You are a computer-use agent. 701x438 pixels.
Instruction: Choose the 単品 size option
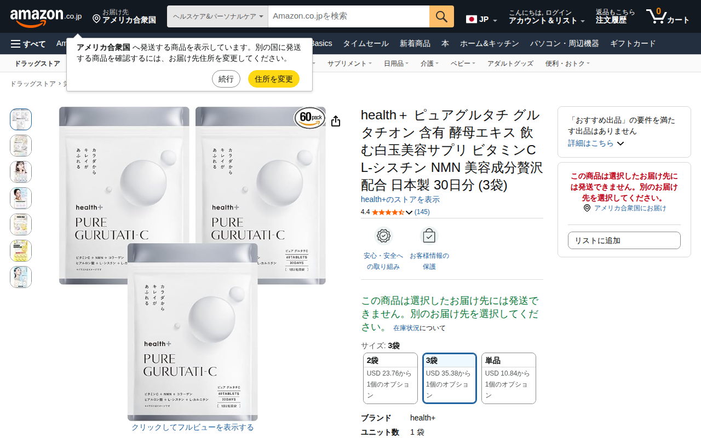click(x=508, y=378)
